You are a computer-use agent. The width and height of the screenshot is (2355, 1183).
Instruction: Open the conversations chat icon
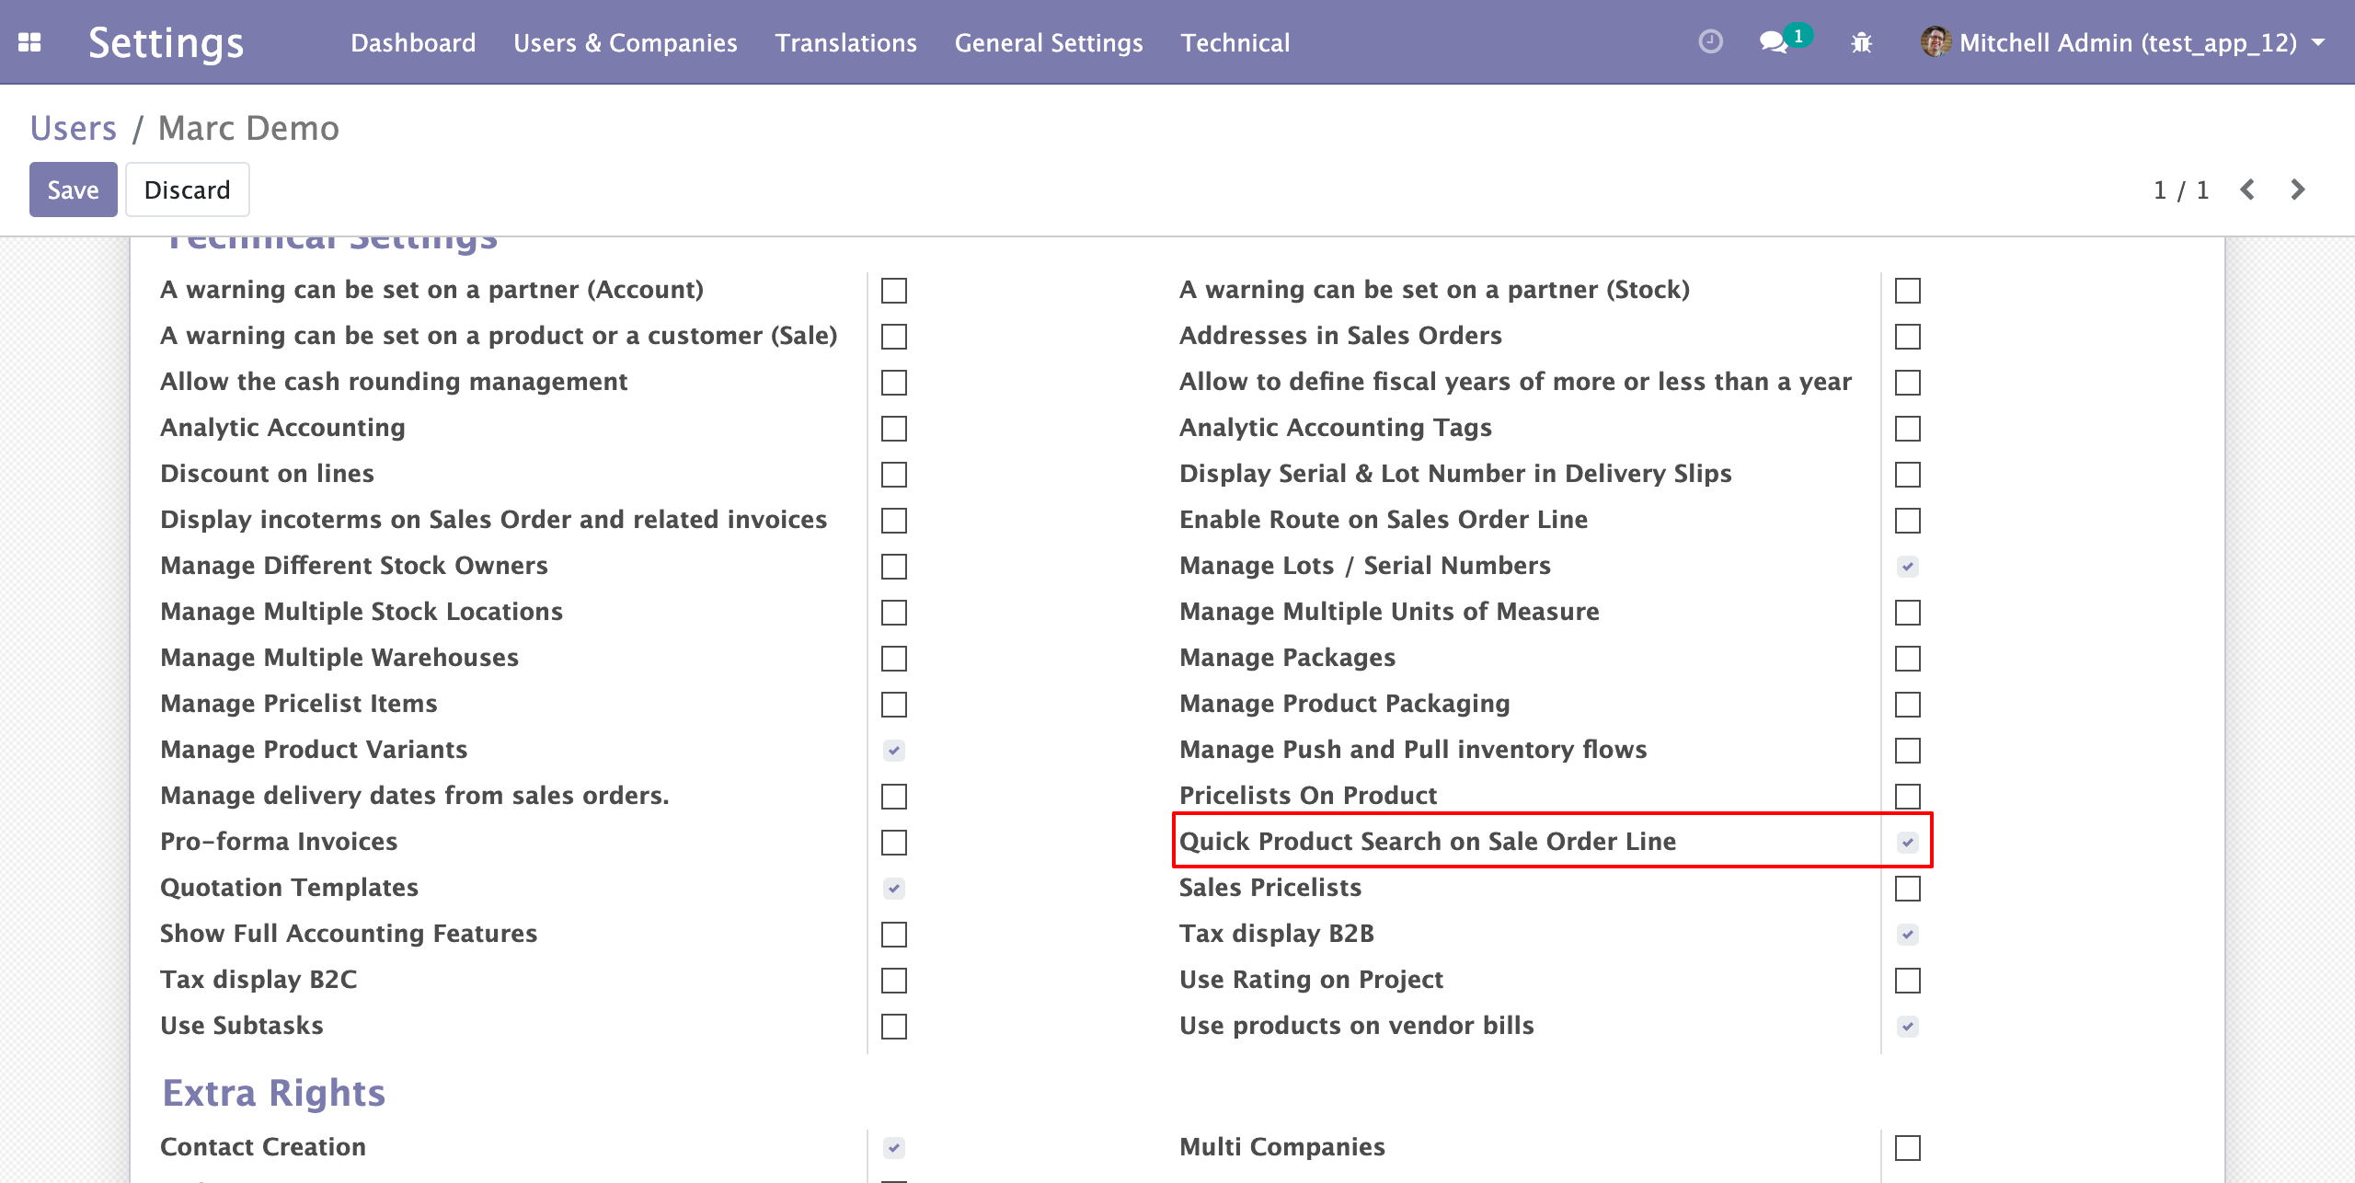(x=1773, y=42)
